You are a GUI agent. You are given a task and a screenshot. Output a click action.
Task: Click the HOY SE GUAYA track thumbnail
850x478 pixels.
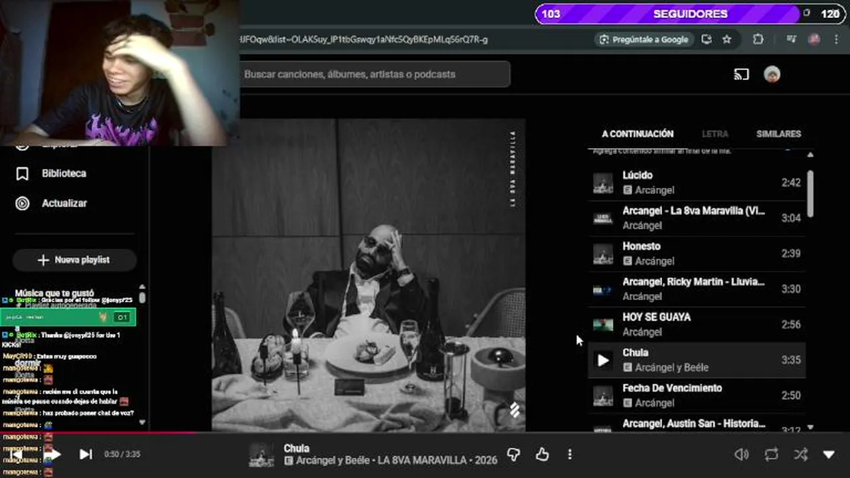[x=603, y=325]
